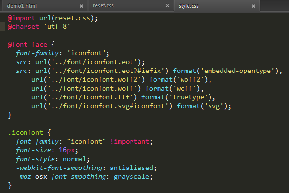Viewport: 289px width, 193px height.
Task: Click the embedded-opentype format text
Action: (237, 71)
